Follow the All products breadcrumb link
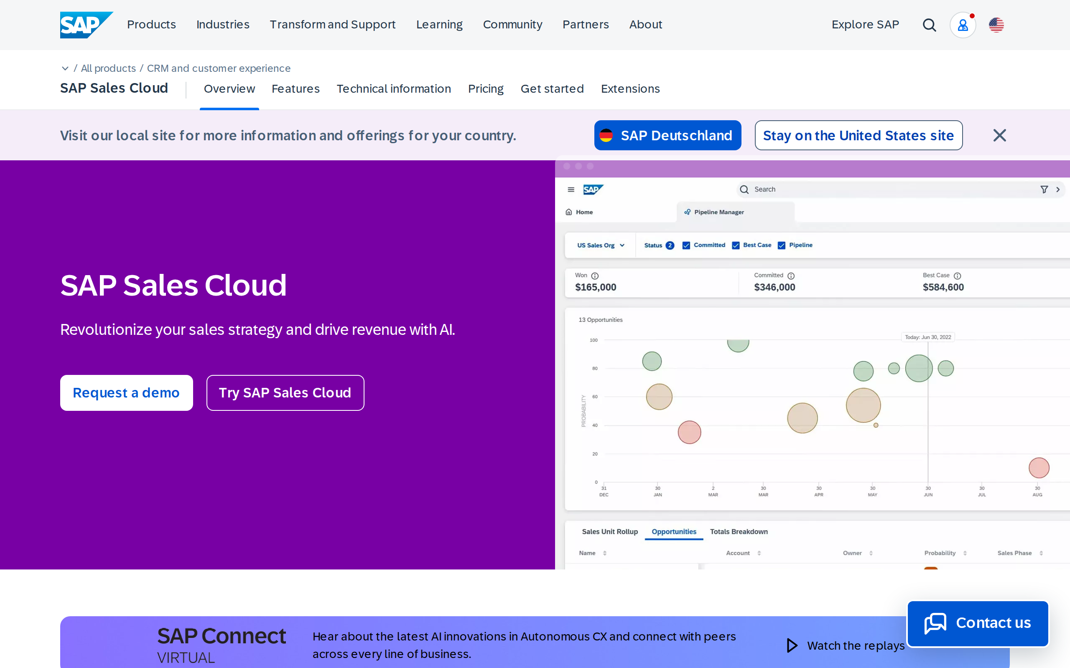Image resolution: width=1070 pixels, height=668 pixels. [108, 68]
